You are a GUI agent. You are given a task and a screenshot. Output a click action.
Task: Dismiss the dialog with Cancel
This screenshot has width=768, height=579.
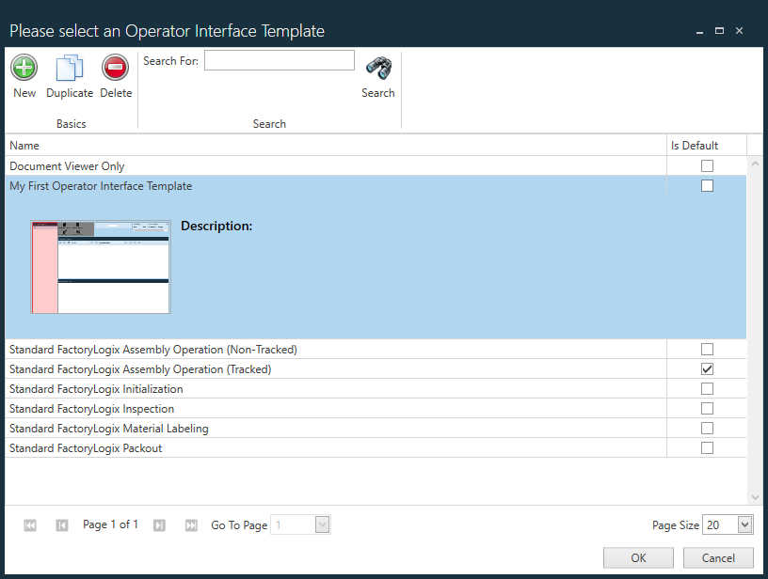[718, 557]
